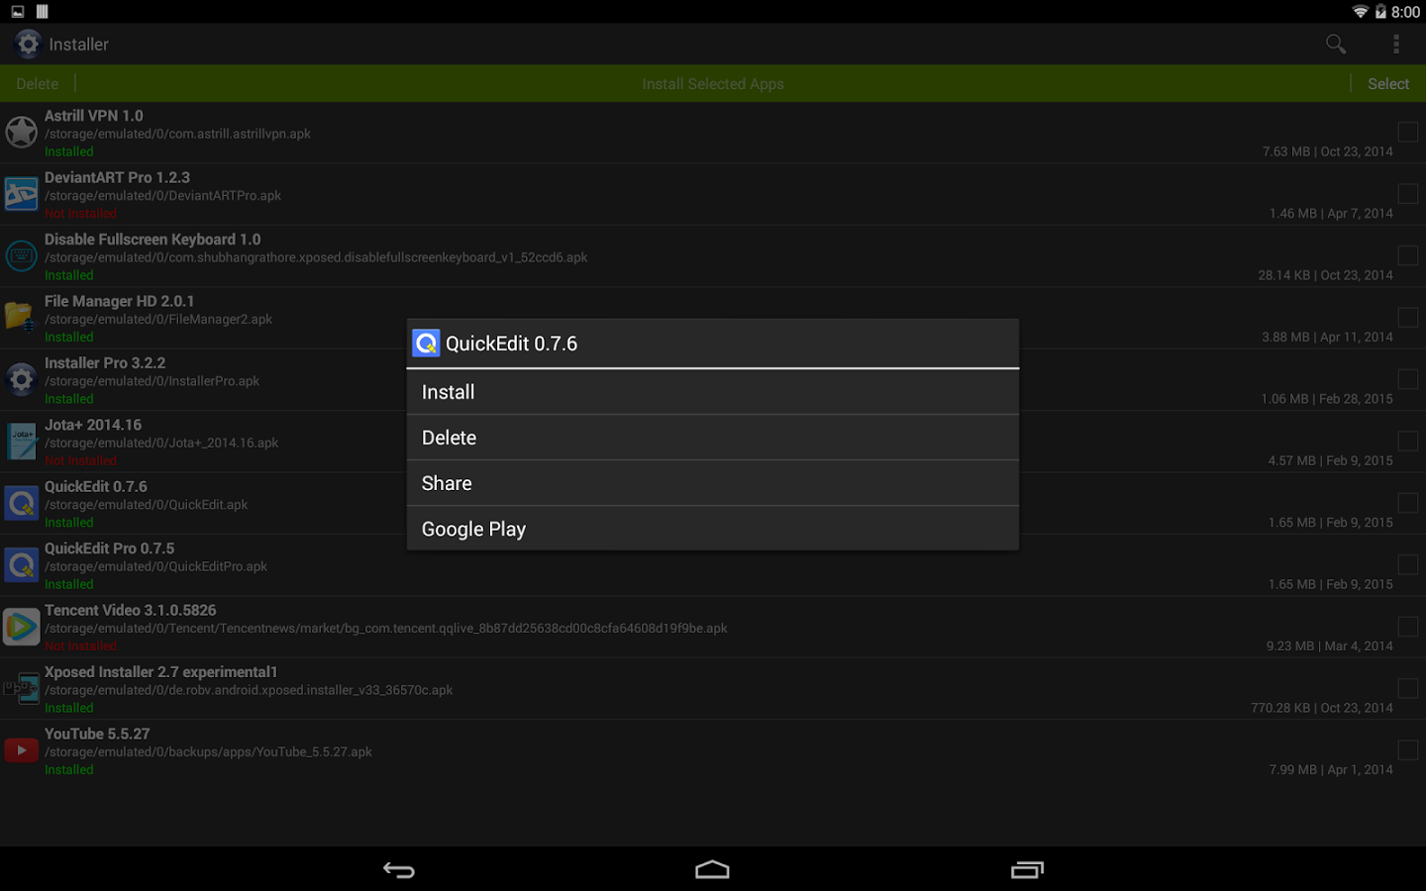
Task: Check the DeviantART Pro checkbox
Action: click(x=1407, y=194)
